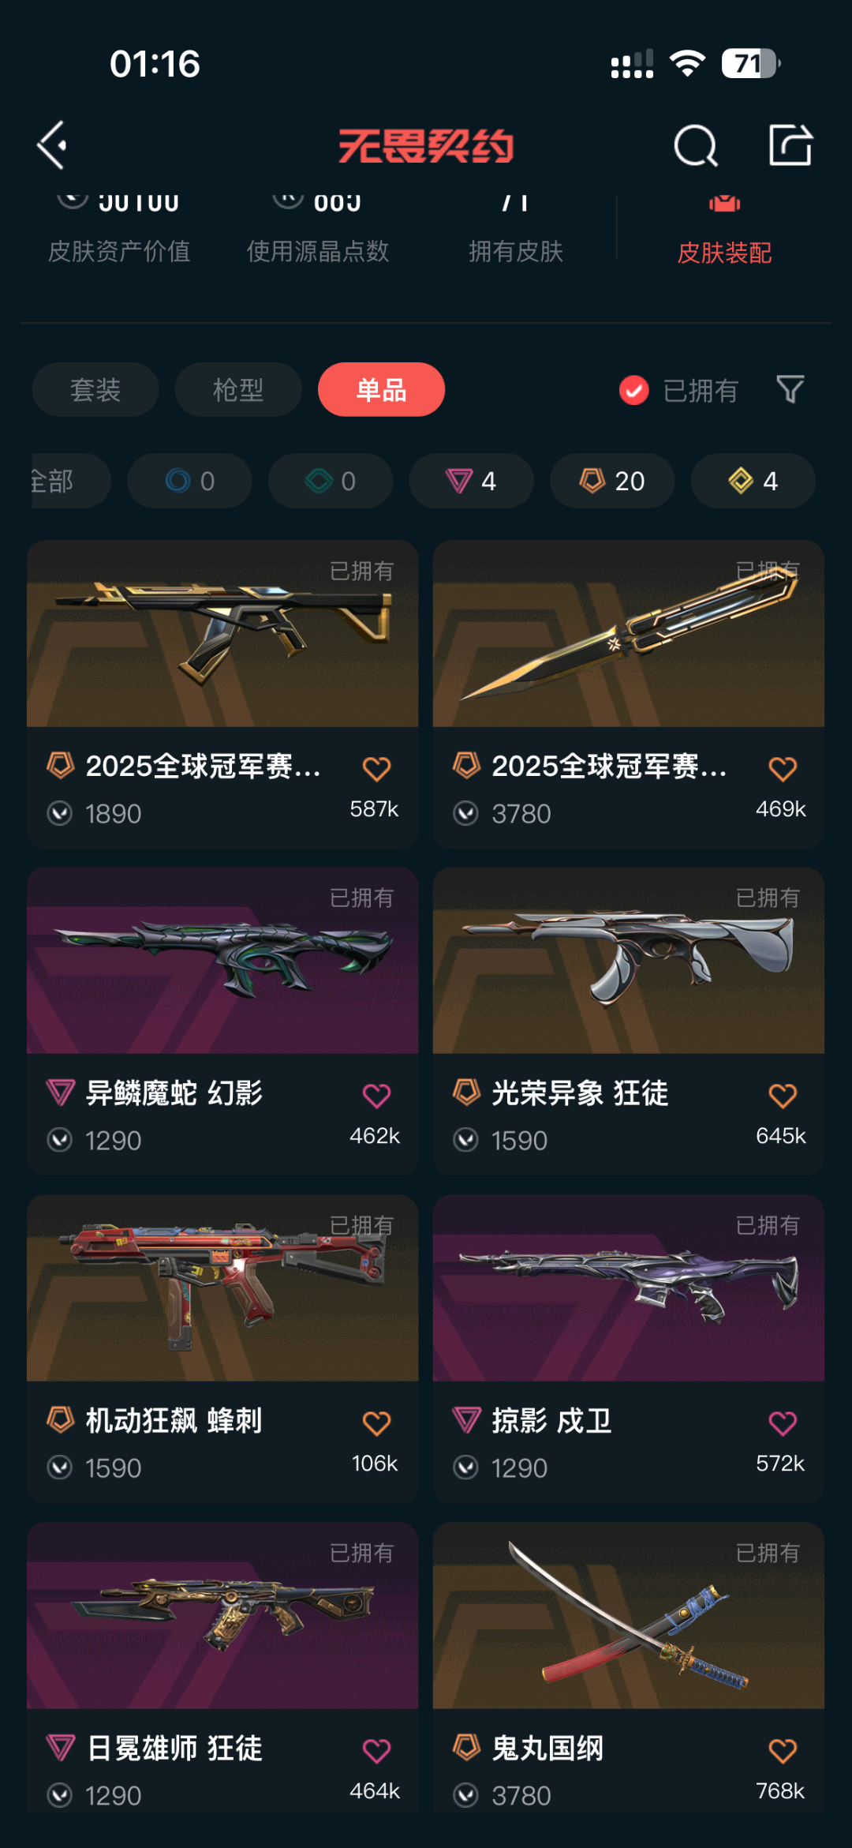852x1848 pixels.
Task: Open 皮肤装配 skin loadout icon
Action: click(x=724, y=204)
